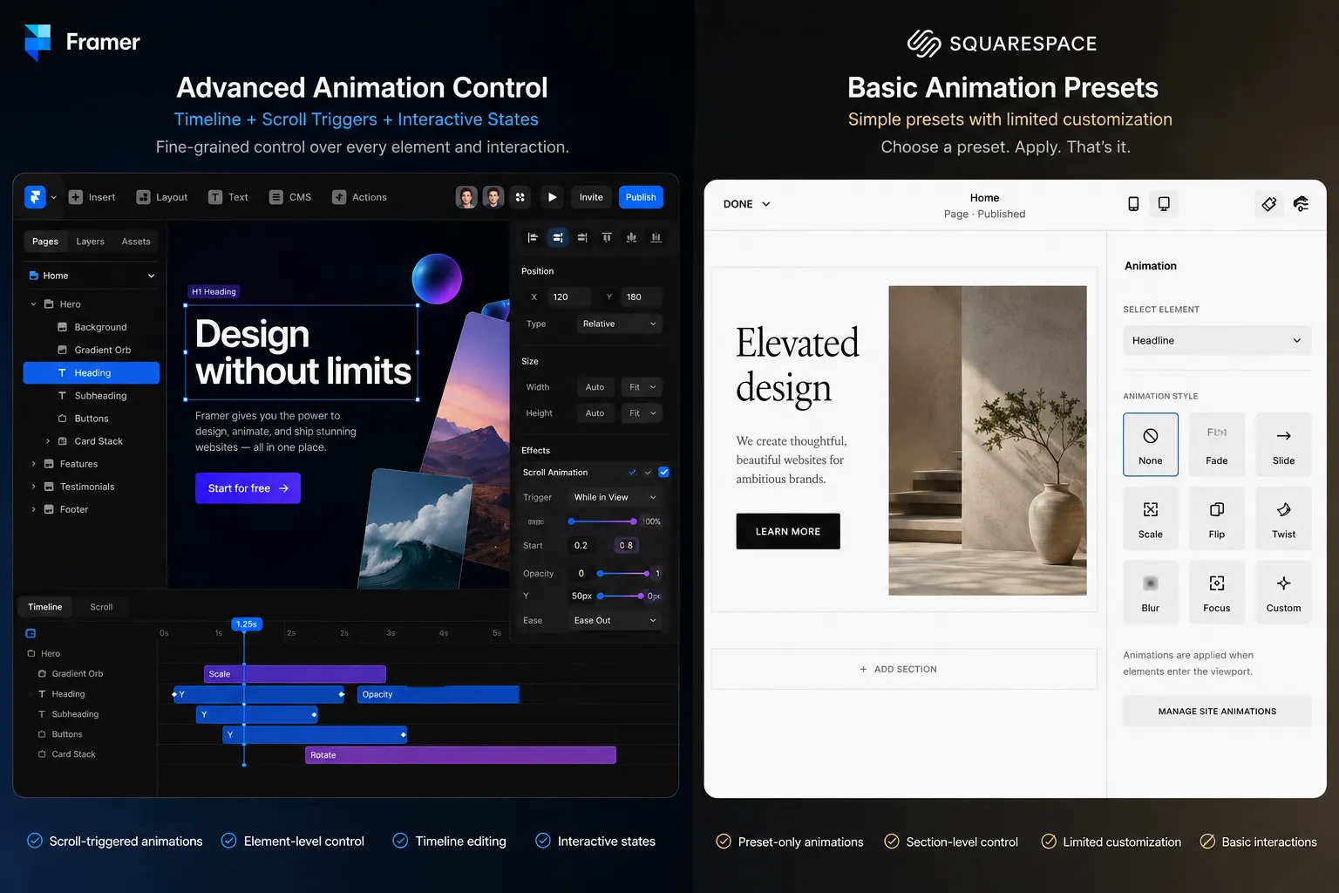Viewport: 1339px width, 893px height.
Task: Click the blue Publish button
Action: tap(641, 197)
